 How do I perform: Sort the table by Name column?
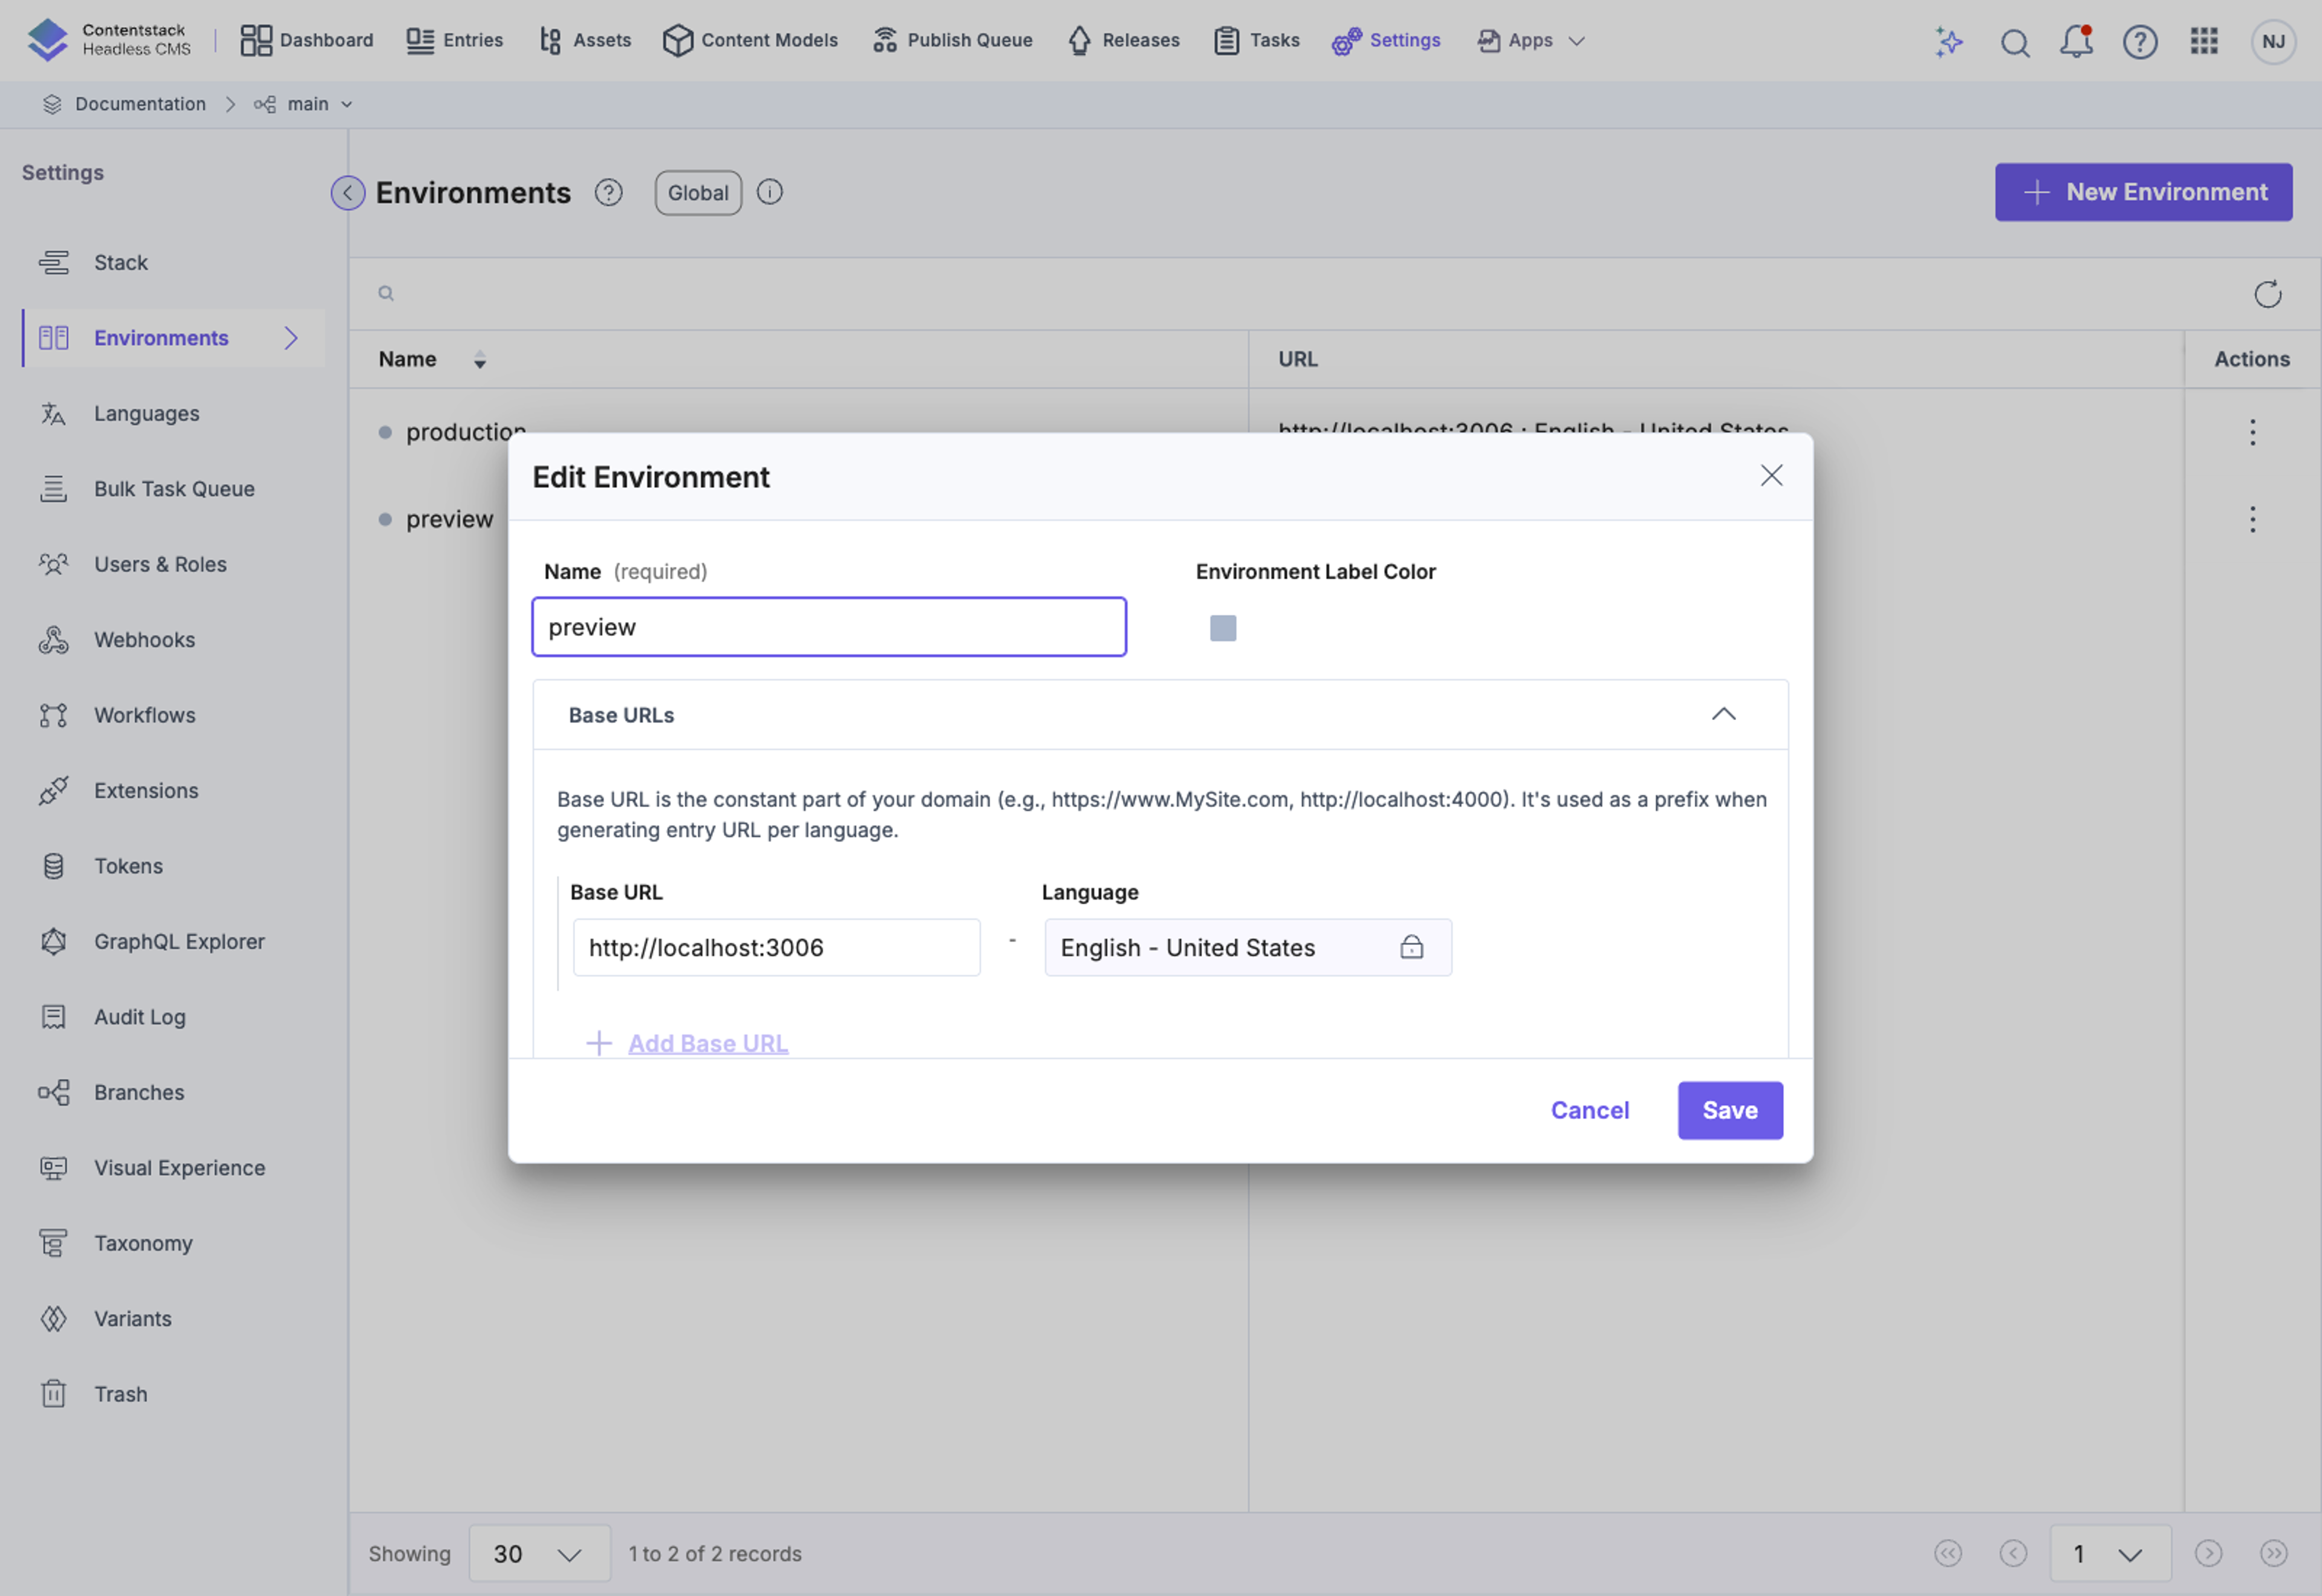tap(480, 360)
